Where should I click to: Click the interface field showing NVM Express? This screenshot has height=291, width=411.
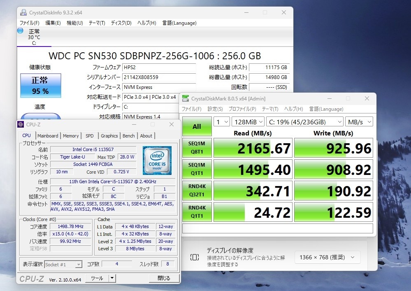(159, 87)
